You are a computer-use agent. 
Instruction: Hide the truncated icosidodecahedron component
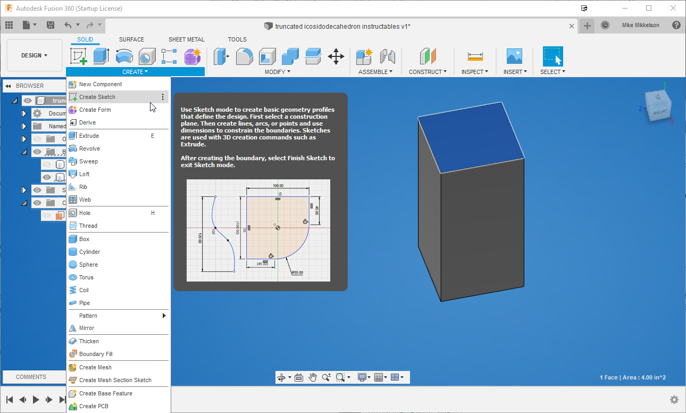[28, 100]
